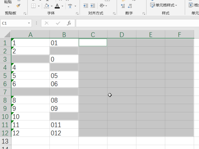The width and height of the screenshot is (199, 149).
Task: Select column E header
Action: 151,34
